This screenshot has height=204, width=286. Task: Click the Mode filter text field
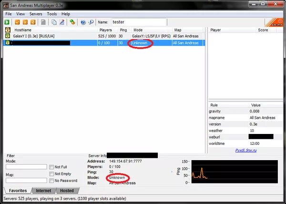[x=26, y=167]
